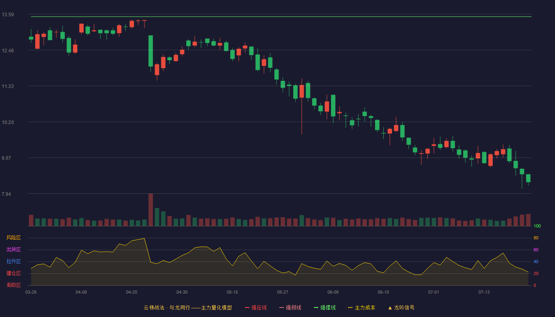Toggle the 强压线 legend series
555x317 pixels.
(x=256, y=307)
